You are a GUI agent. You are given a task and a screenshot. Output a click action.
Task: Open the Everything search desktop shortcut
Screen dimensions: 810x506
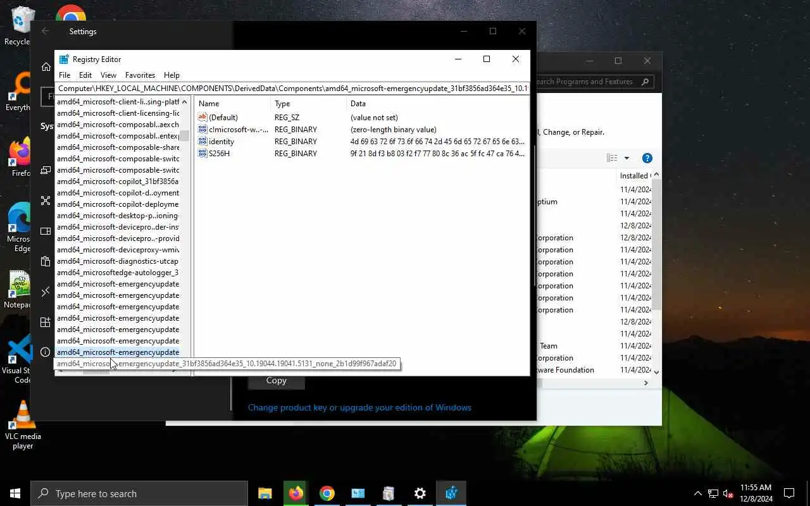[x=19, y=92]
